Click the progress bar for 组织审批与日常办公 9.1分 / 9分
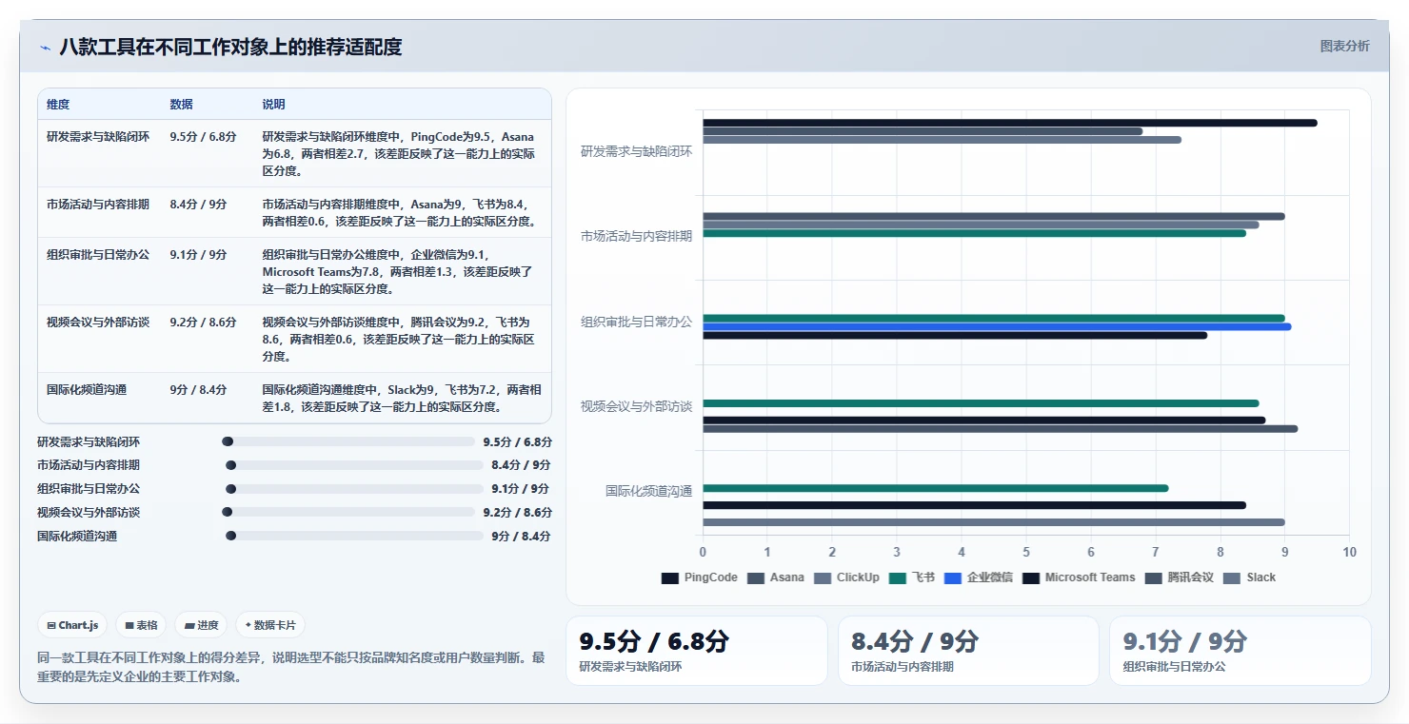The image size is (1409, 724). pyautogui.click(x=354, y=489)
